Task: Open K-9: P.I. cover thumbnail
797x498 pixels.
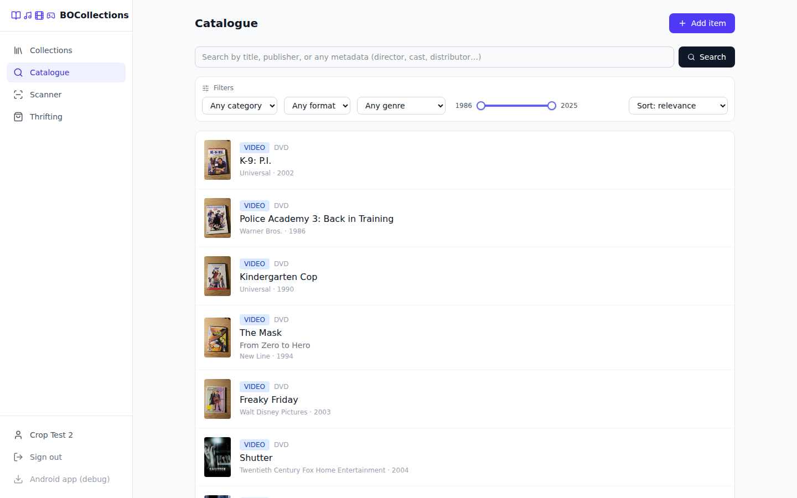Action: (x=218, y=160)
